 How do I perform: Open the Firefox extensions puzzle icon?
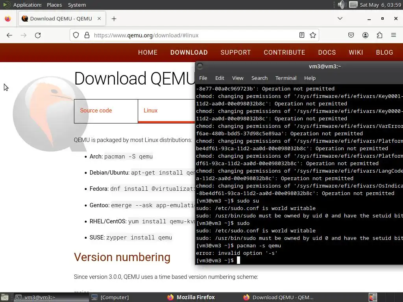pyautogui.click(x=379, y=35)
